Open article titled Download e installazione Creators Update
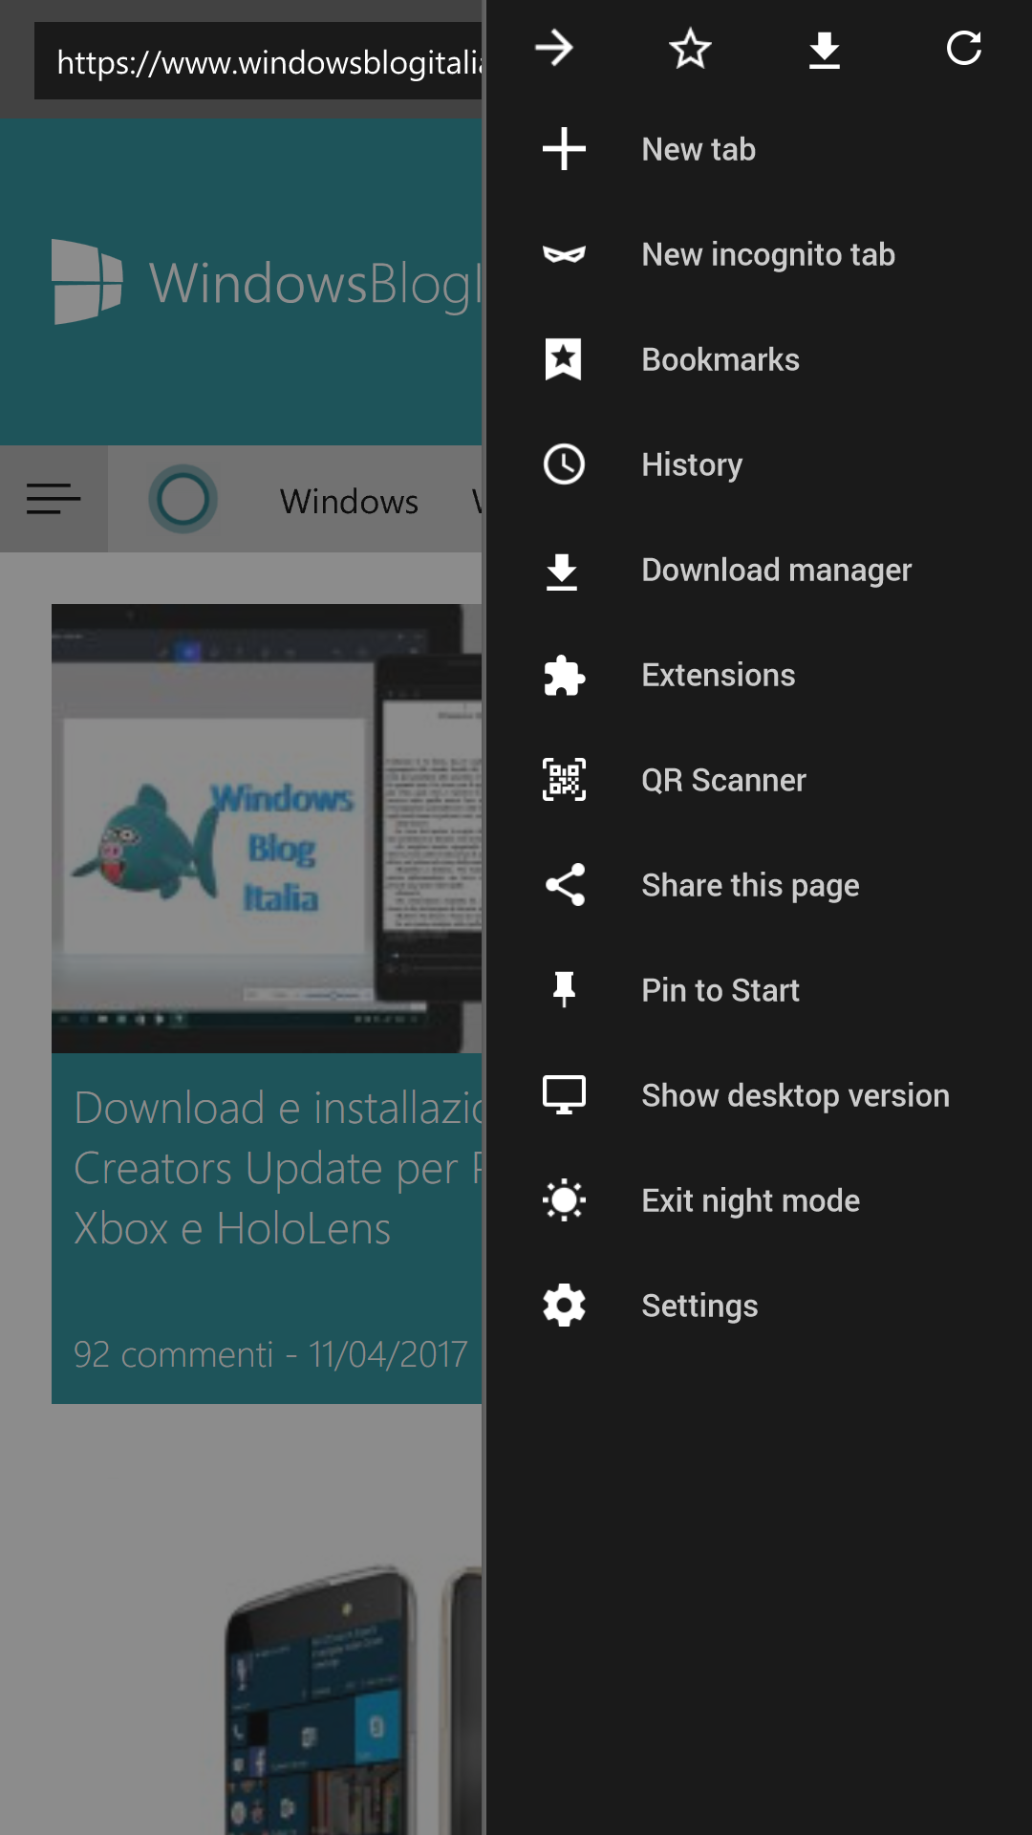The image size is (1032, 1835). click(279, 1168)
